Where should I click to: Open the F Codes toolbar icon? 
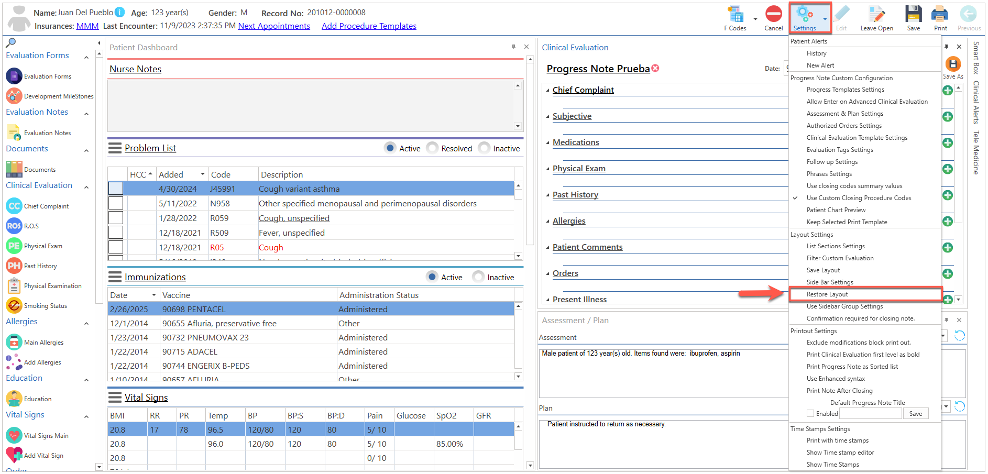pos(736,14)
